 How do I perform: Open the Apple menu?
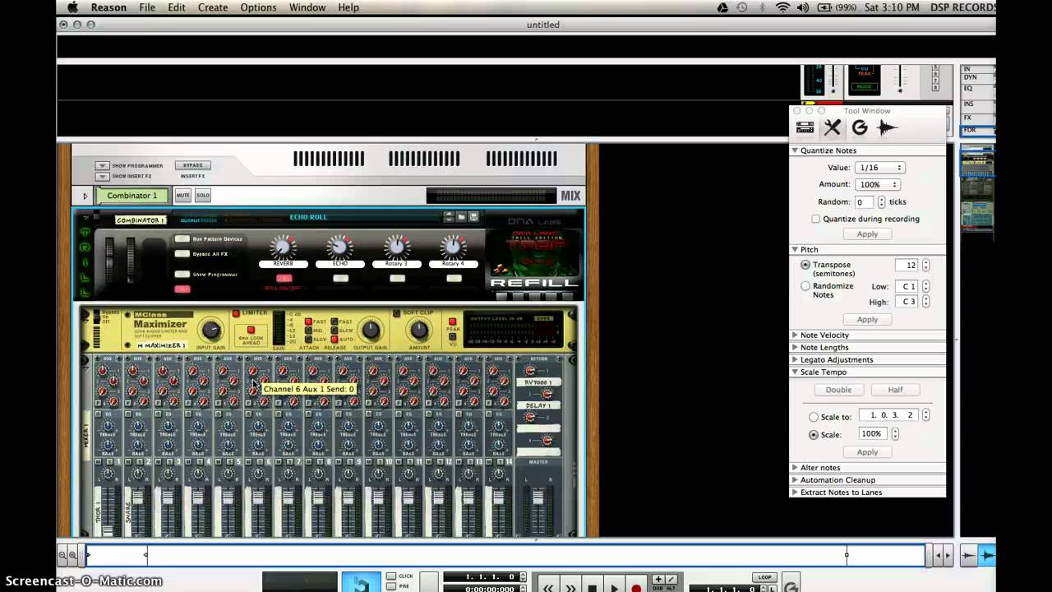[x=72, y=7]
